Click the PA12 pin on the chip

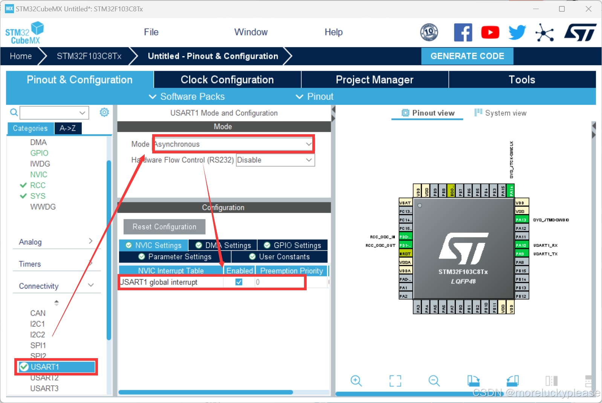(x=522, y=228)
